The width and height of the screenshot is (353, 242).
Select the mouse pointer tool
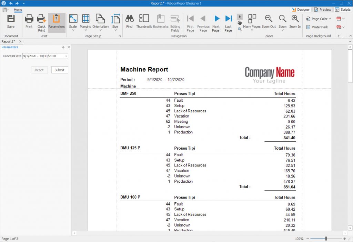click(240, 17)
